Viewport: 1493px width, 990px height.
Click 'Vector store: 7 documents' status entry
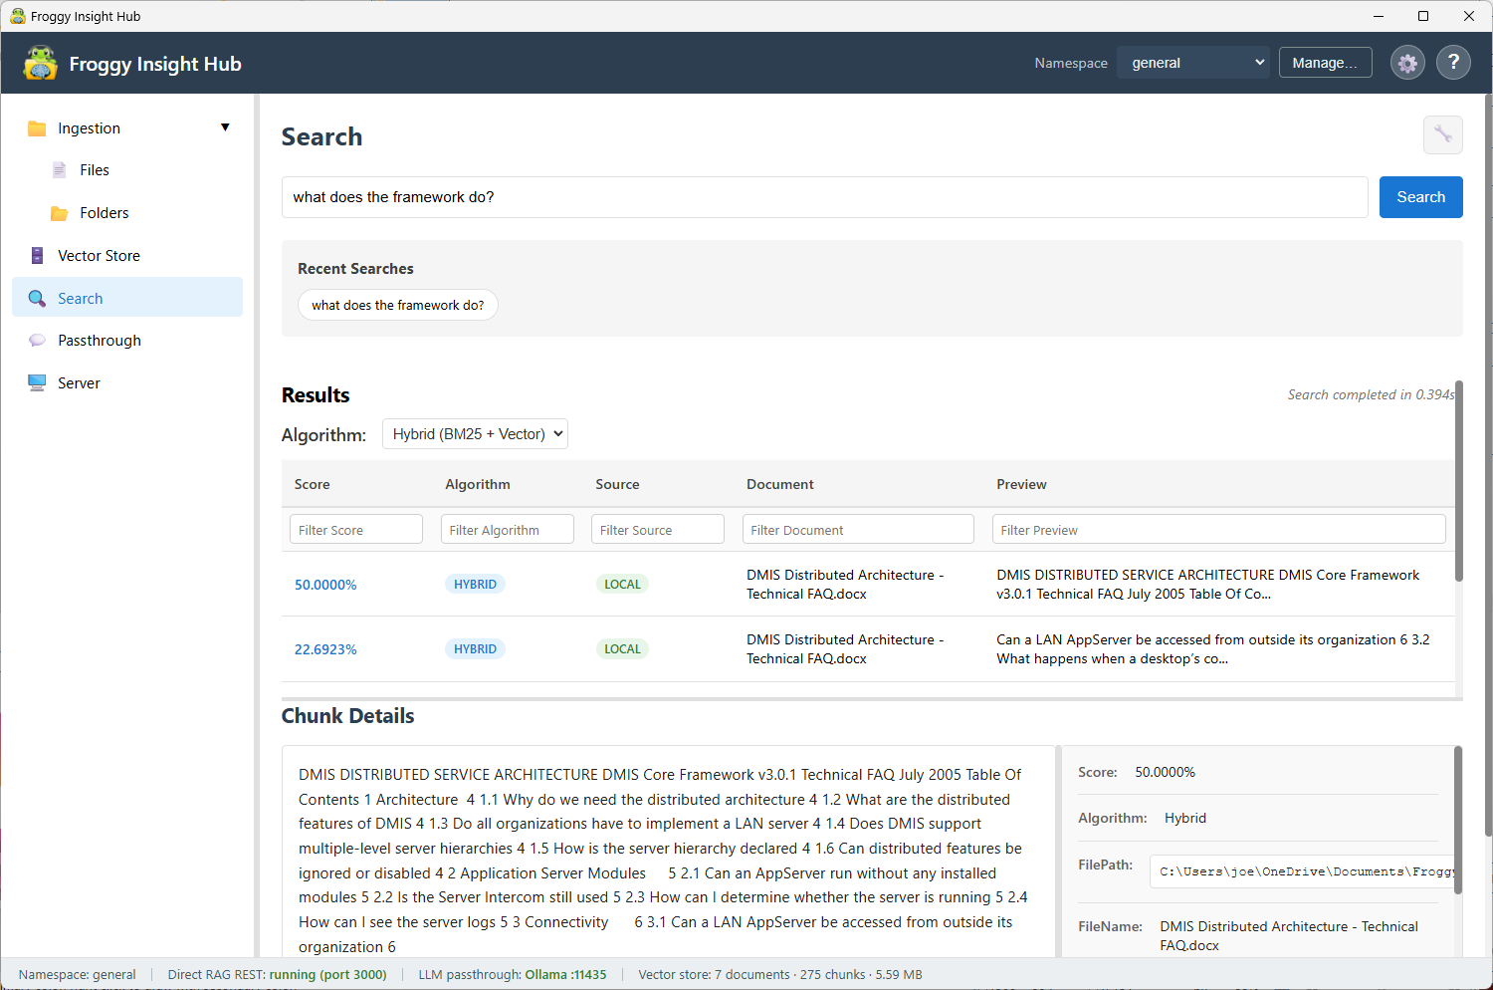[x=780, y=975]
